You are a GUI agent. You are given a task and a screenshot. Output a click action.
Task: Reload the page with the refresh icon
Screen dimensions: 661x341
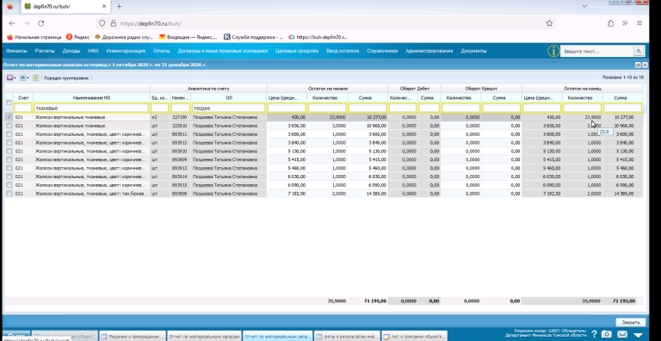(x=41, y=23)
